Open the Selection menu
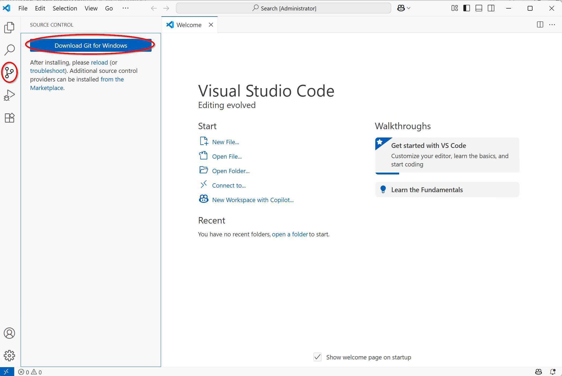Viewport: 562px width, 376px height. pos(65,8)
